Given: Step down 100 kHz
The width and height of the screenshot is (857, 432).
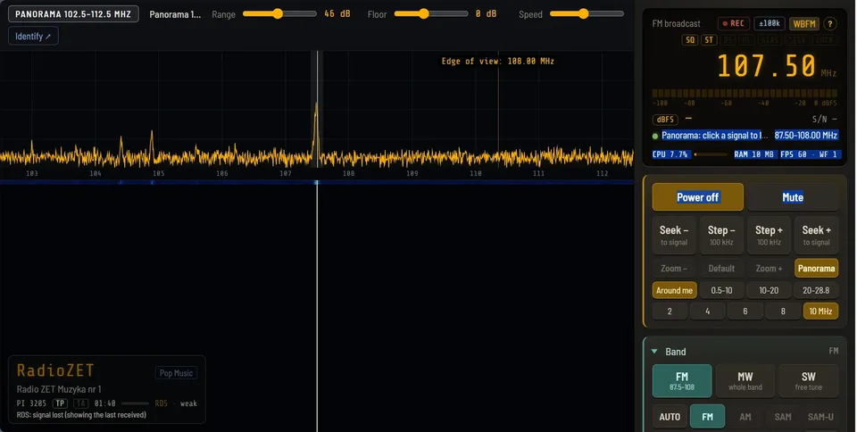Looking at the screenshot, I should coord(721,236).
